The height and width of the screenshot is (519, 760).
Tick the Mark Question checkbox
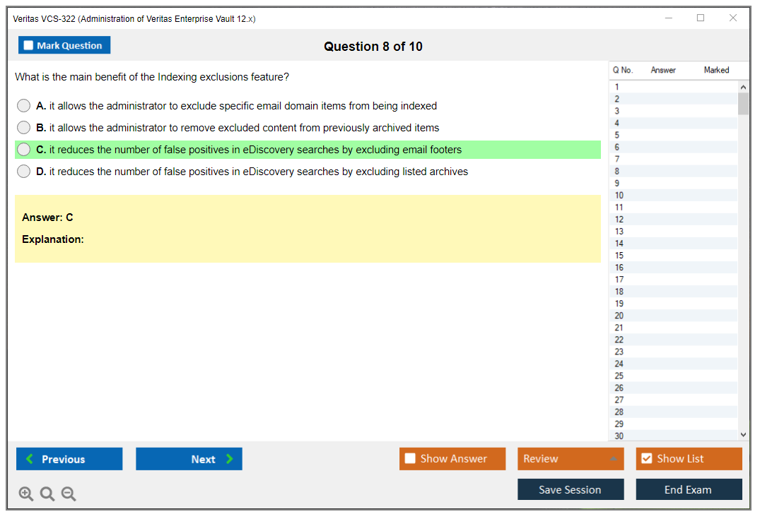[29, 46]
